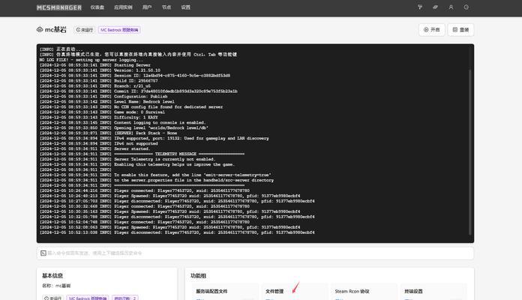This screenshot has height=300, width=522.
Task: Click the 'Level Name: Bedrock level' log line
Action: [x=107, y=101]
